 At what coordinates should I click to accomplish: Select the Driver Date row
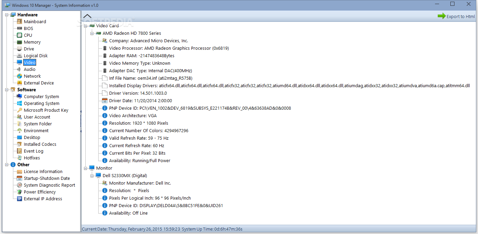[141, 100]
